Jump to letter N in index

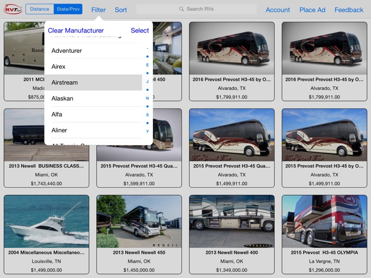(147, 98)
